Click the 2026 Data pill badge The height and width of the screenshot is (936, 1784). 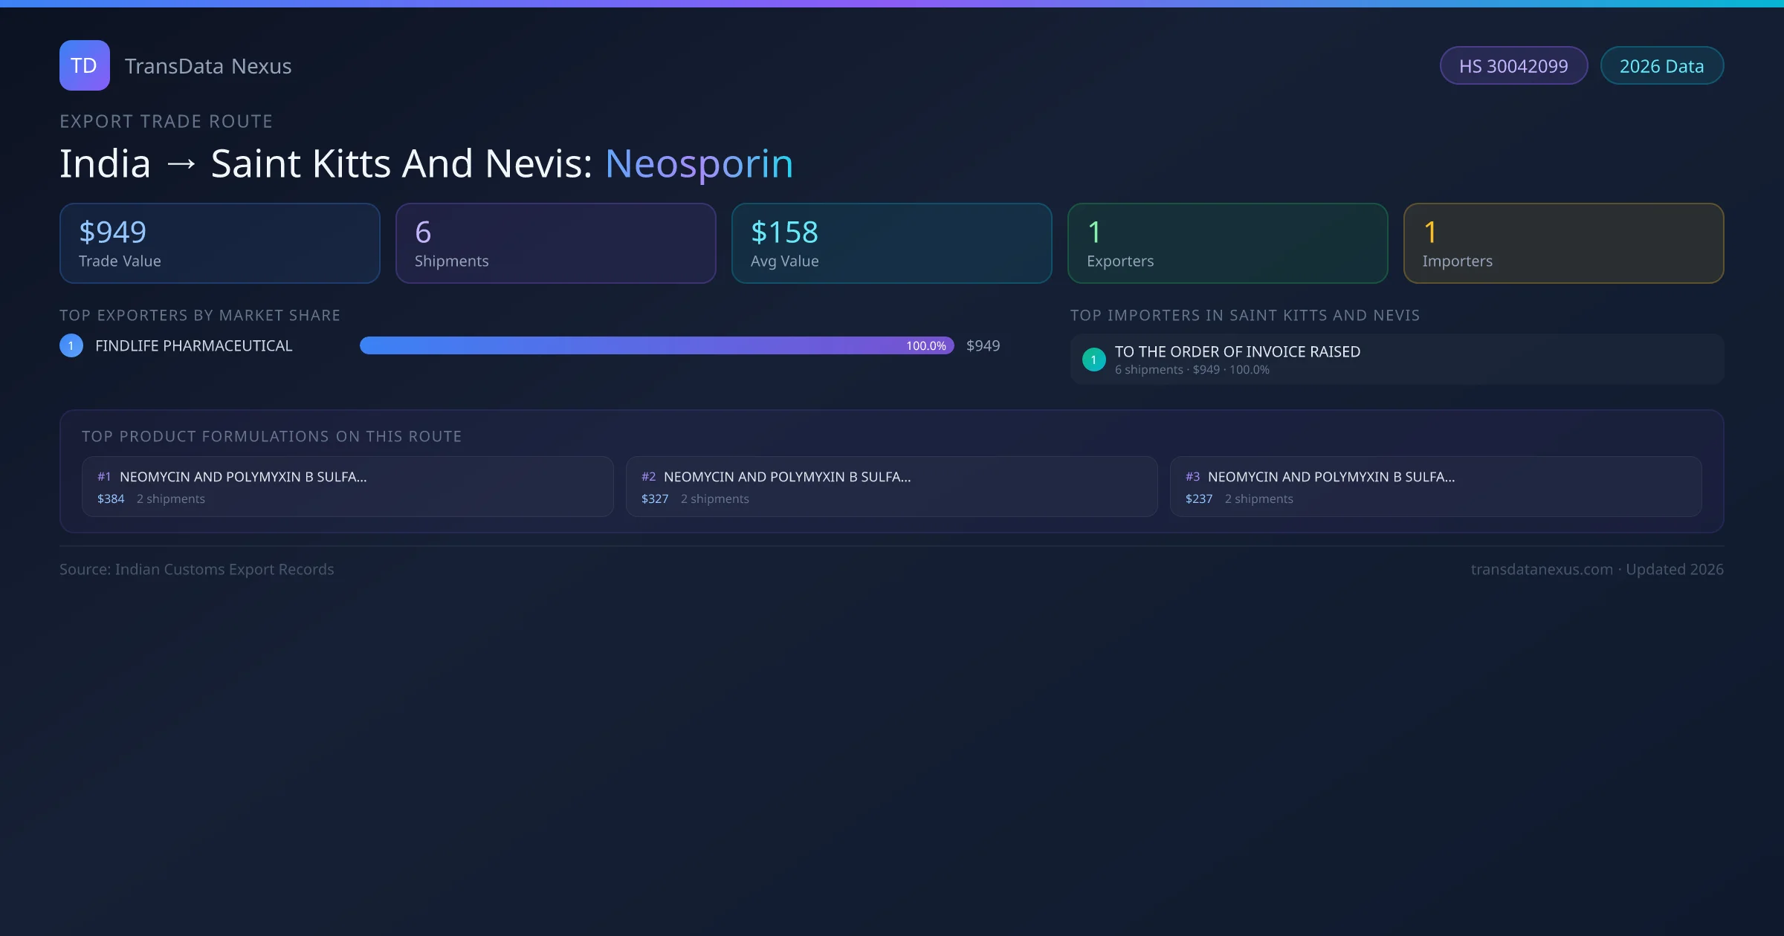point(1661,66)
